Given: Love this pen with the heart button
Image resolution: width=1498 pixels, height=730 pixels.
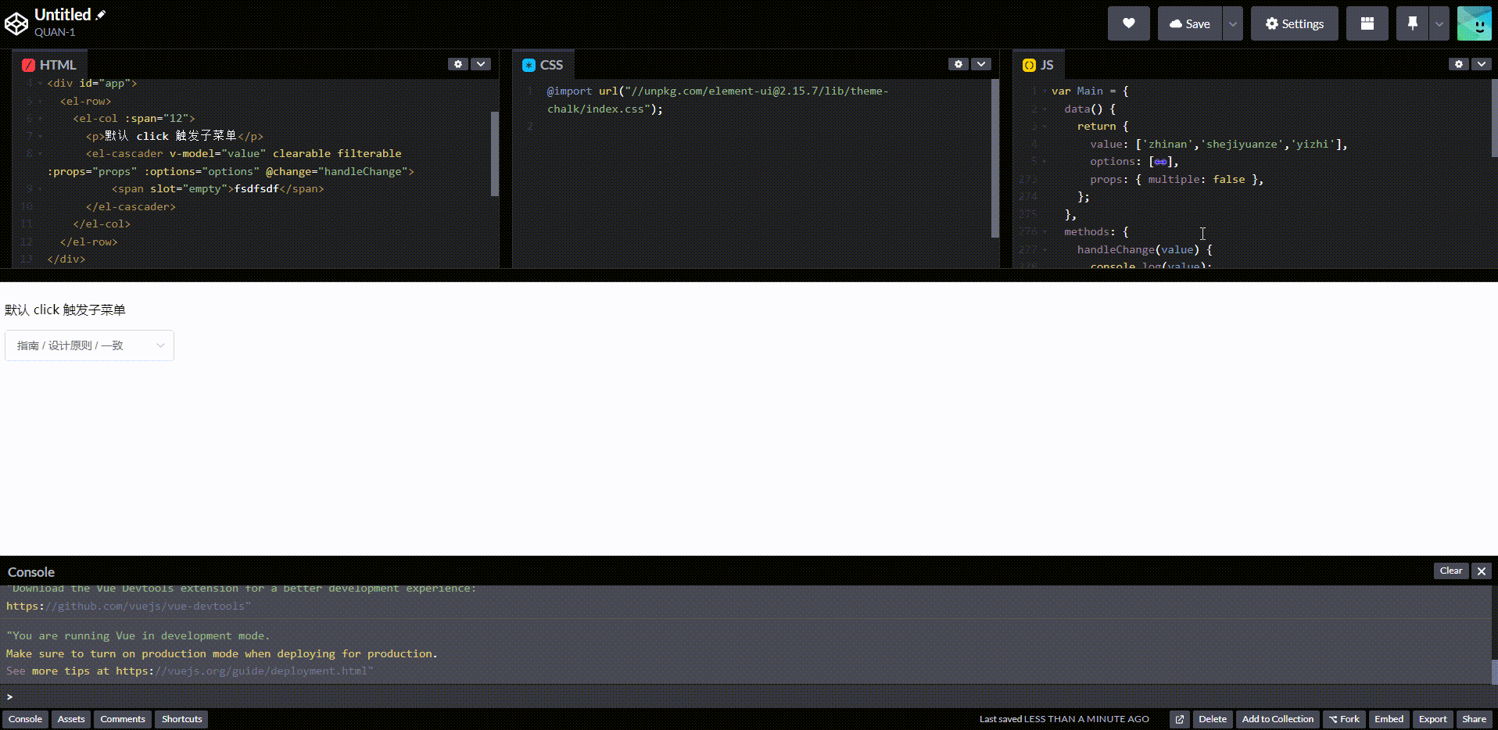Looking at the screenshot, I should click(x=1128, y=23).
